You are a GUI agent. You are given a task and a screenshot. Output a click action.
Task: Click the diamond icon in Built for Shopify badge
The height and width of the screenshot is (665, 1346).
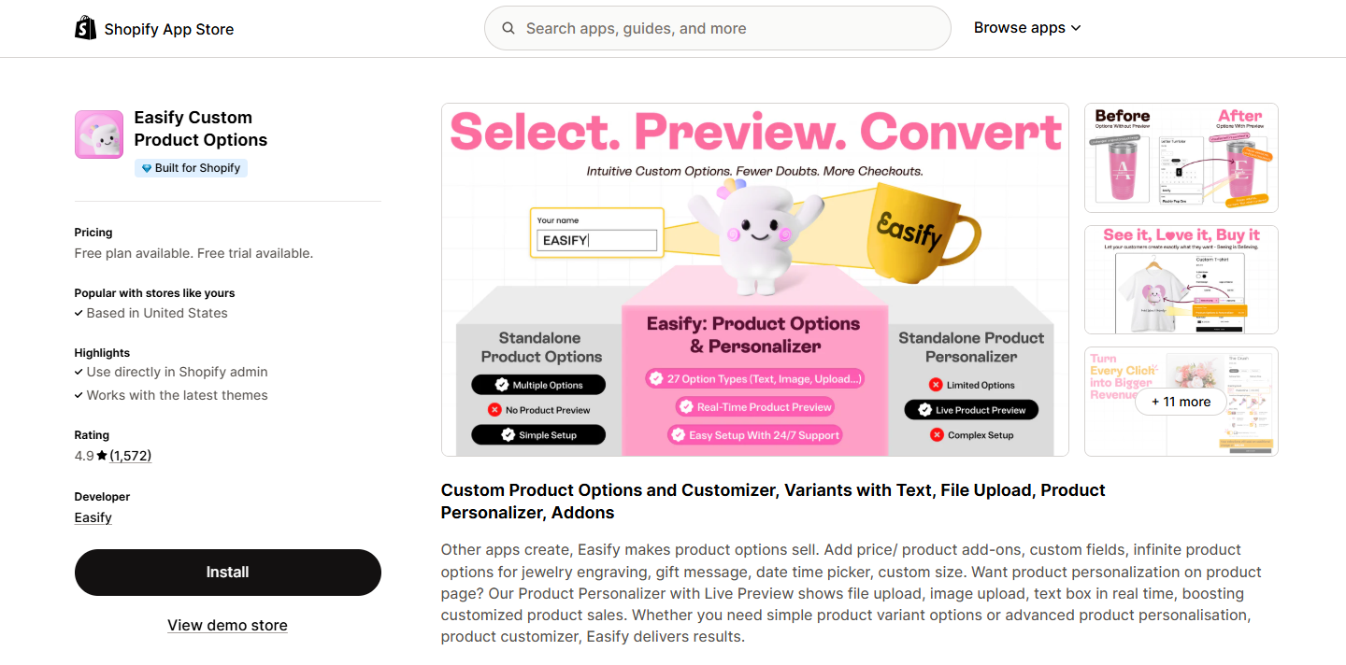click(146, 168)
